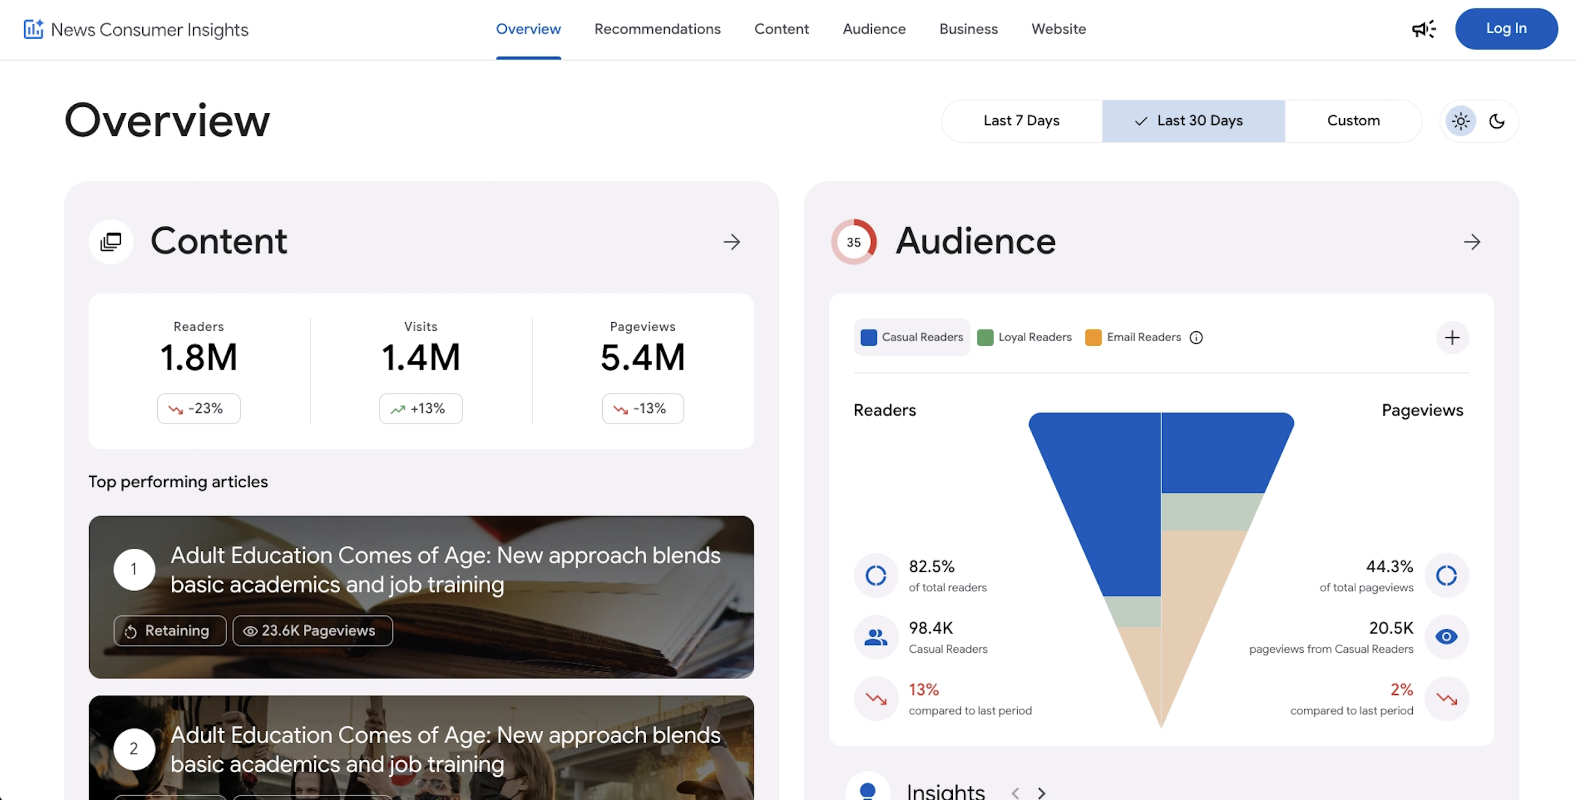Go to previous insight chevron
The height and width of the screenshot is (800, 1577).
point(1015,792)
